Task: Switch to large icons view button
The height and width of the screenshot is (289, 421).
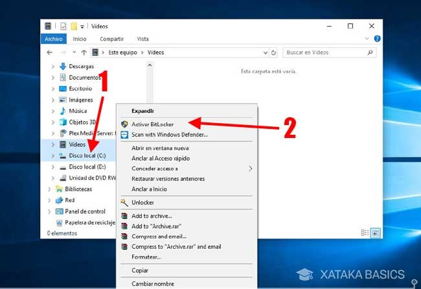Action: (x=376, y=233)
